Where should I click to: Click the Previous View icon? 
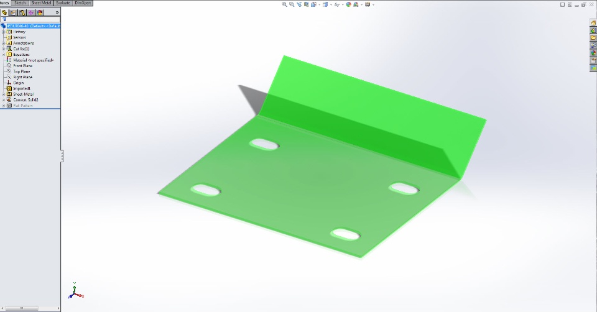[x=299, y=4]
